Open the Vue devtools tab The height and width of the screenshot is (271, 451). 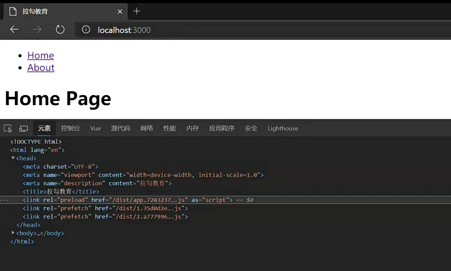pos(95,128)
